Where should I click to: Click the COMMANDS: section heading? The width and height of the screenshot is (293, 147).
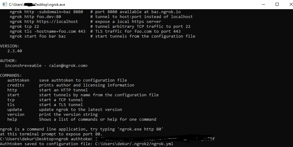(x=11, y=75)
